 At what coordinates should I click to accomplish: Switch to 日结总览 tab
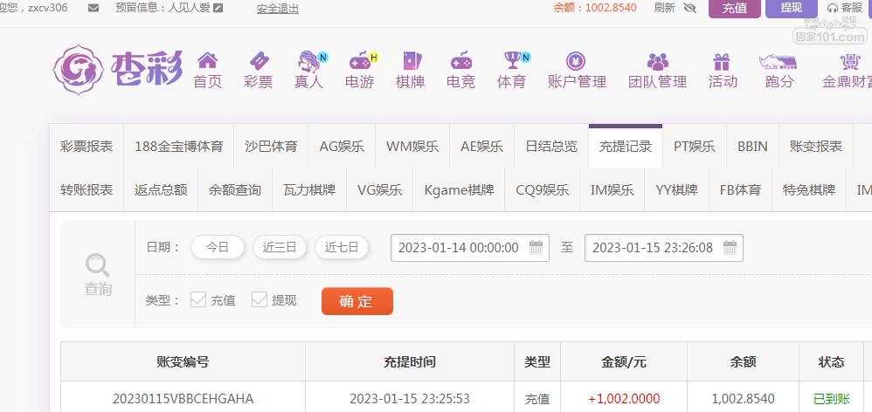tap(551, 146)
